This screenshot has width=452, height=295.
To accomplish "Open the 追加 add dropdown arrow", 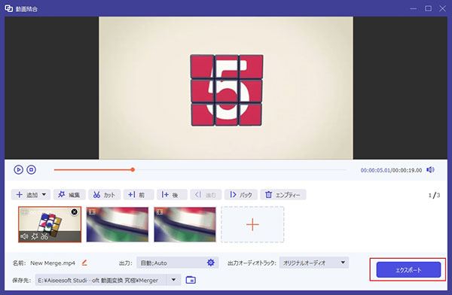I will [x=44, y=194].
